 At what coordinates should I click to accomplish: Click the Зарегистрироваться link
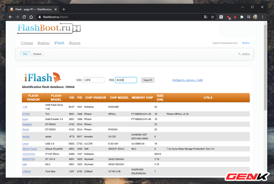(225, 43)
